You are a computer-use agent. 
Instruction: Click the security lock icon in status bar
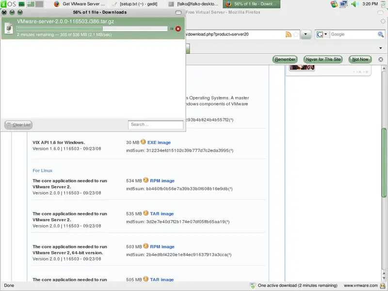[x=383, y=286]
